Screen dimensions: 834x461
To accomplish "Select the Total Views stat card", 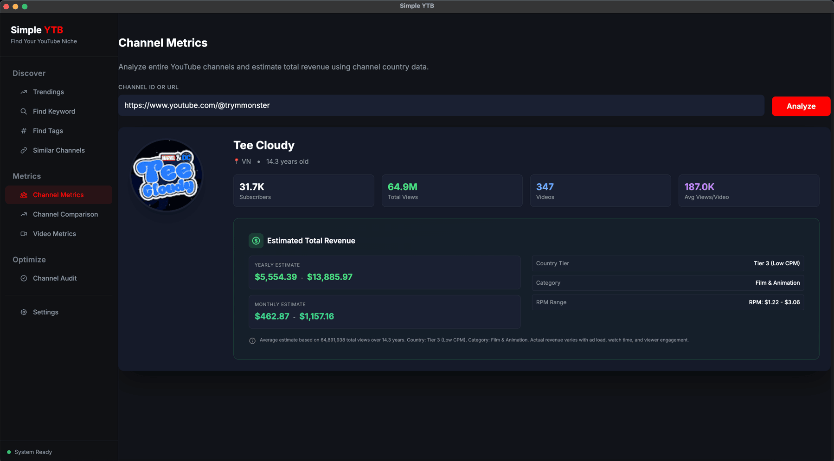I will coord(452,191).
